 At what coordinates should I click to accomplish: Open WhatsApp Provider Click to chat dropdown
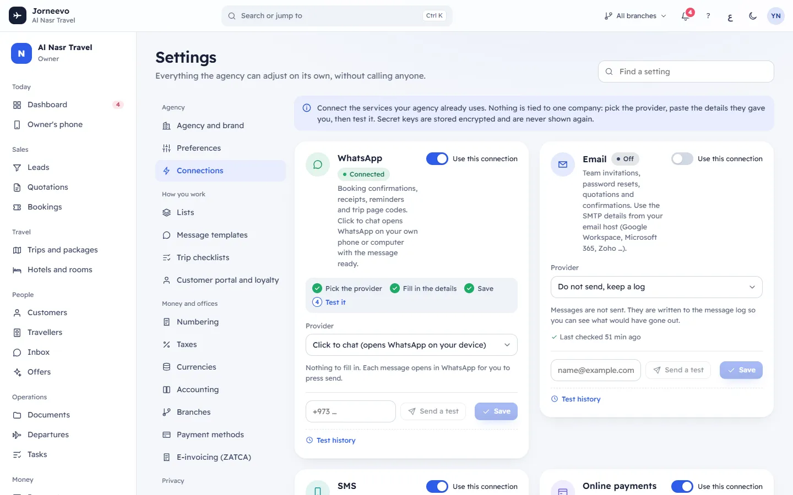click(411, 345)
